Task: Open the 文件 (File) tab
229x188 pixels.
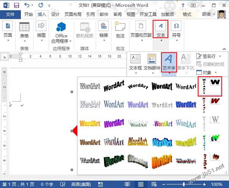Action: coord(10,14)
